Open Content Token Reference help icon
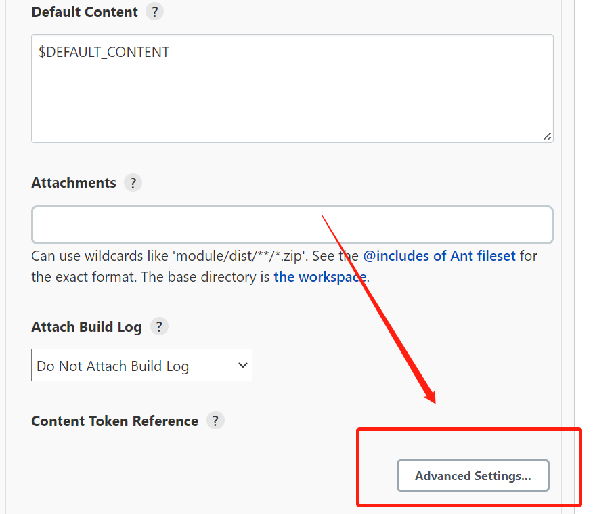 coord(215,421)
